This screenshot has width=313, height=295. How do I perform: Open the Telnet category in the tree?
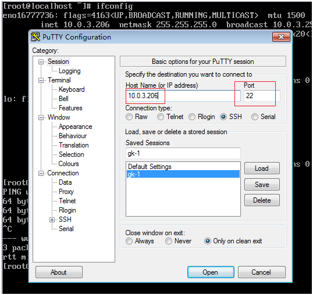coord(67,201)
